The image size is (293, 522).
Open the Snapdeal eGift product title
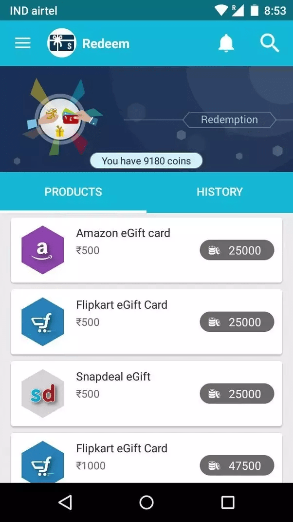pos(113,377)
